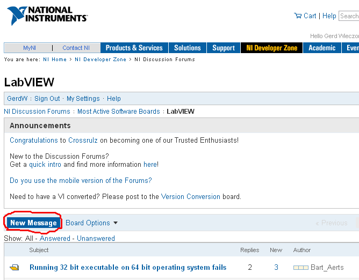Open the Products & Services tab
Viewport: 359px width, 280px height.
tap(134, 48)
